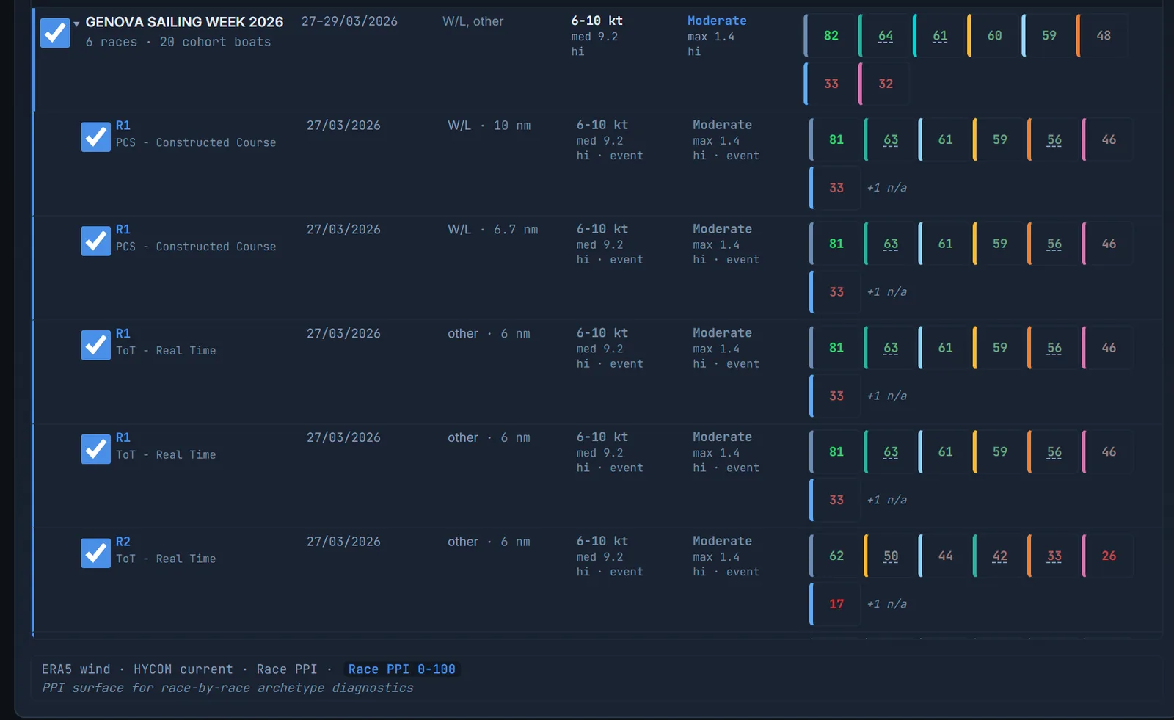This screenshot has height=720, width=1174.
Task: Click score chip 42 in the R2 row
Action: point(999,556)
